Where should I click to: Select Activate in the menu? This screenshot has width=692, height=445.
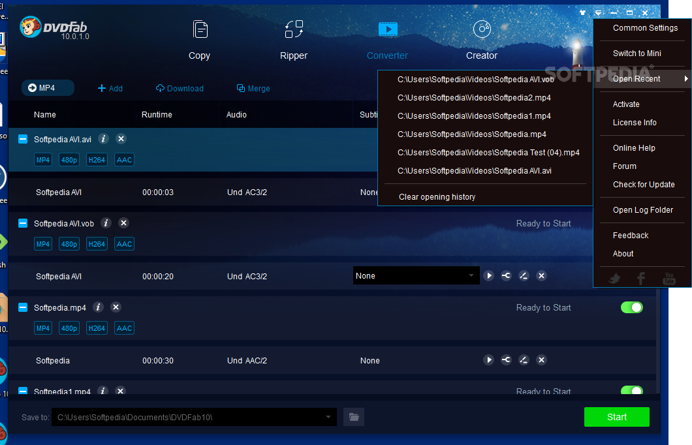click(x=626, y=104)
